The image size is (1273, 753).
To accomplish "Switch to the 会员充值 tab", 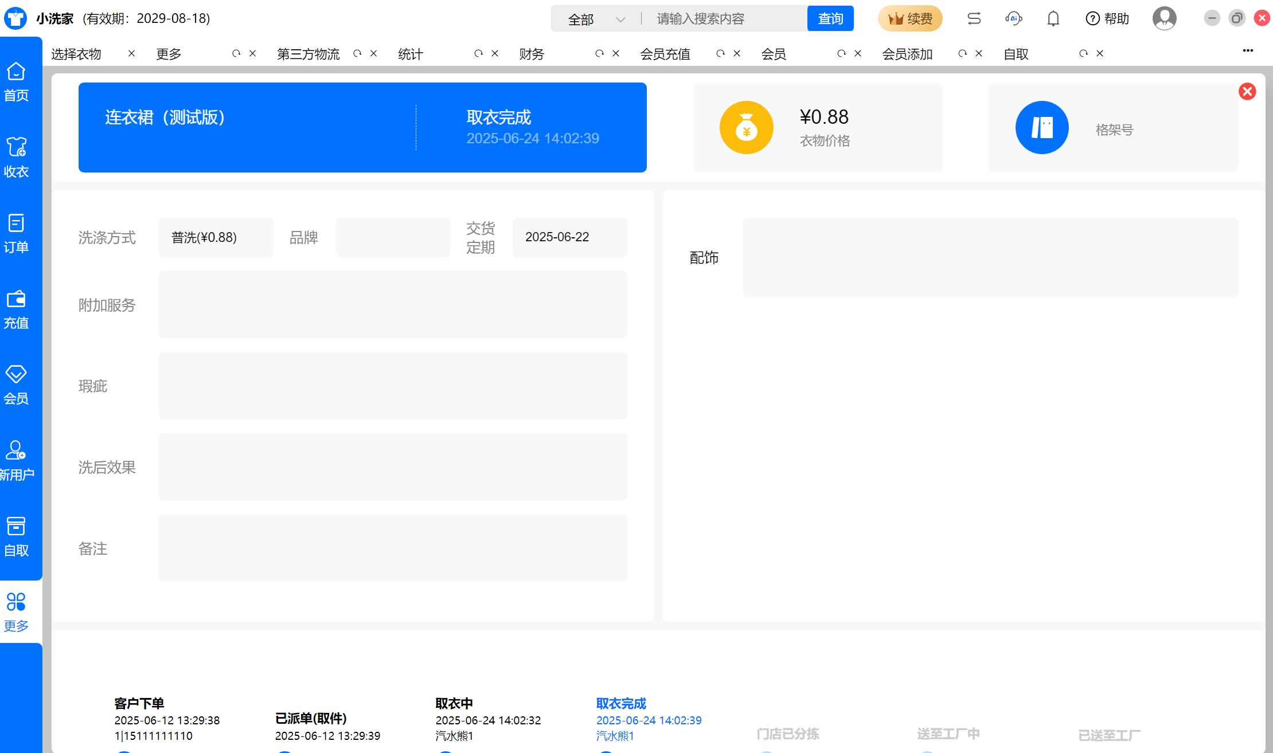I will pos(665,54).
